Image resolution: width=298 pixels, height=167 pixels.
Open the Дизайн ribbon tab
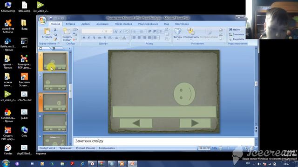click(86, 24)
